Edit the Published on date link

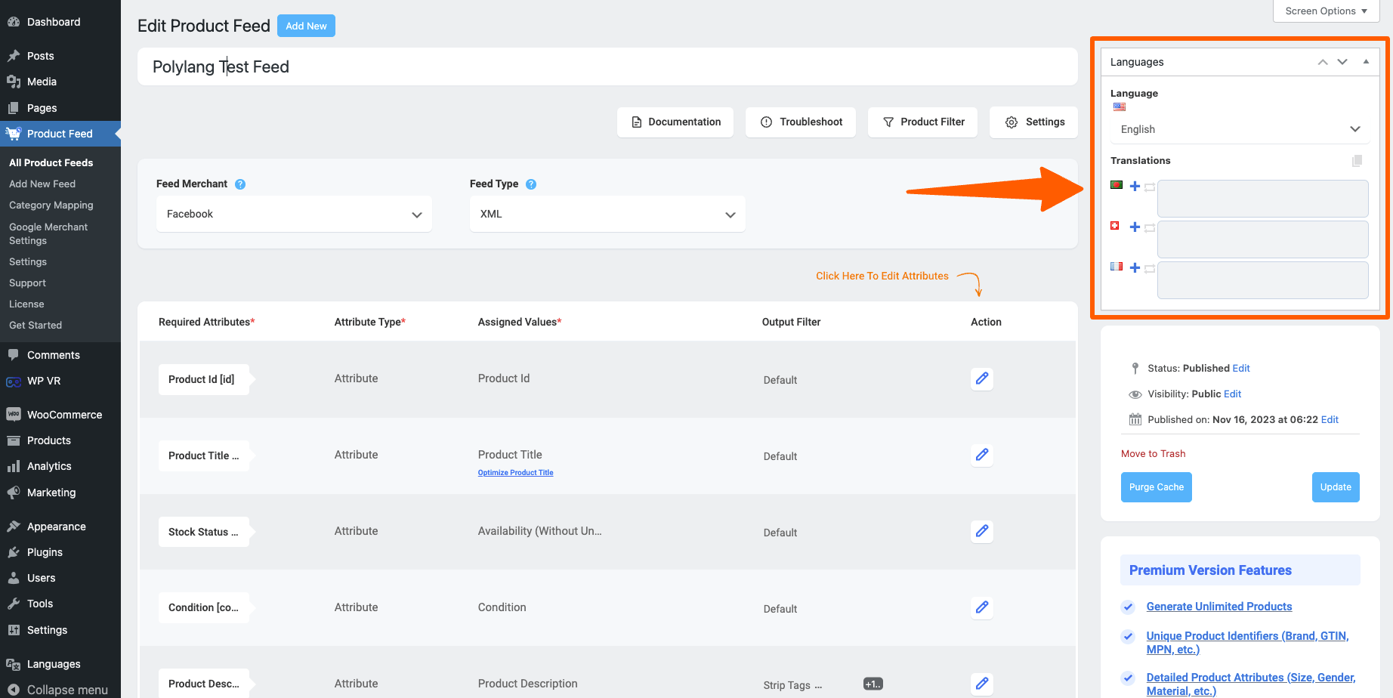coord(1330,419)
